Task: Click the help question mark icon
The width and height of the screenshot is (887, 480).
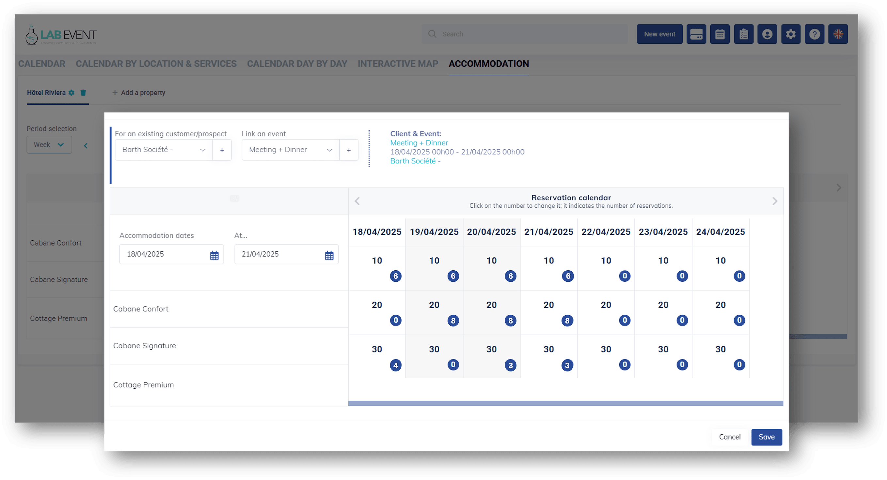Action: [x=814, y=34]
